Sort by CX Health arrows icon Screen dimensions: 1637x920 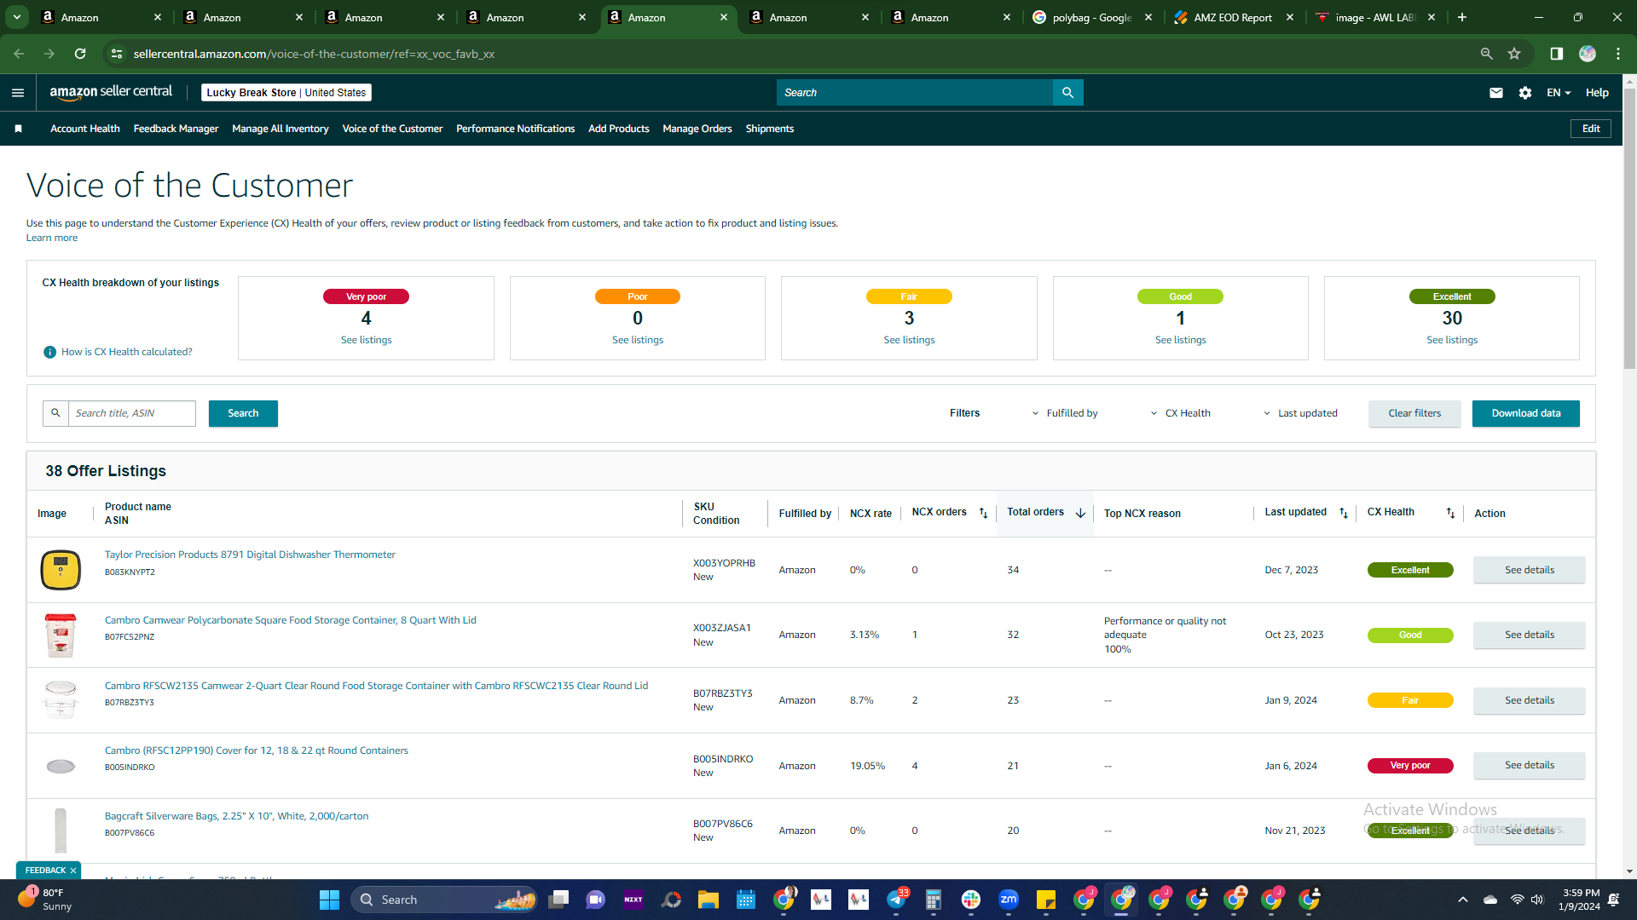click(x=1450, y=513)
